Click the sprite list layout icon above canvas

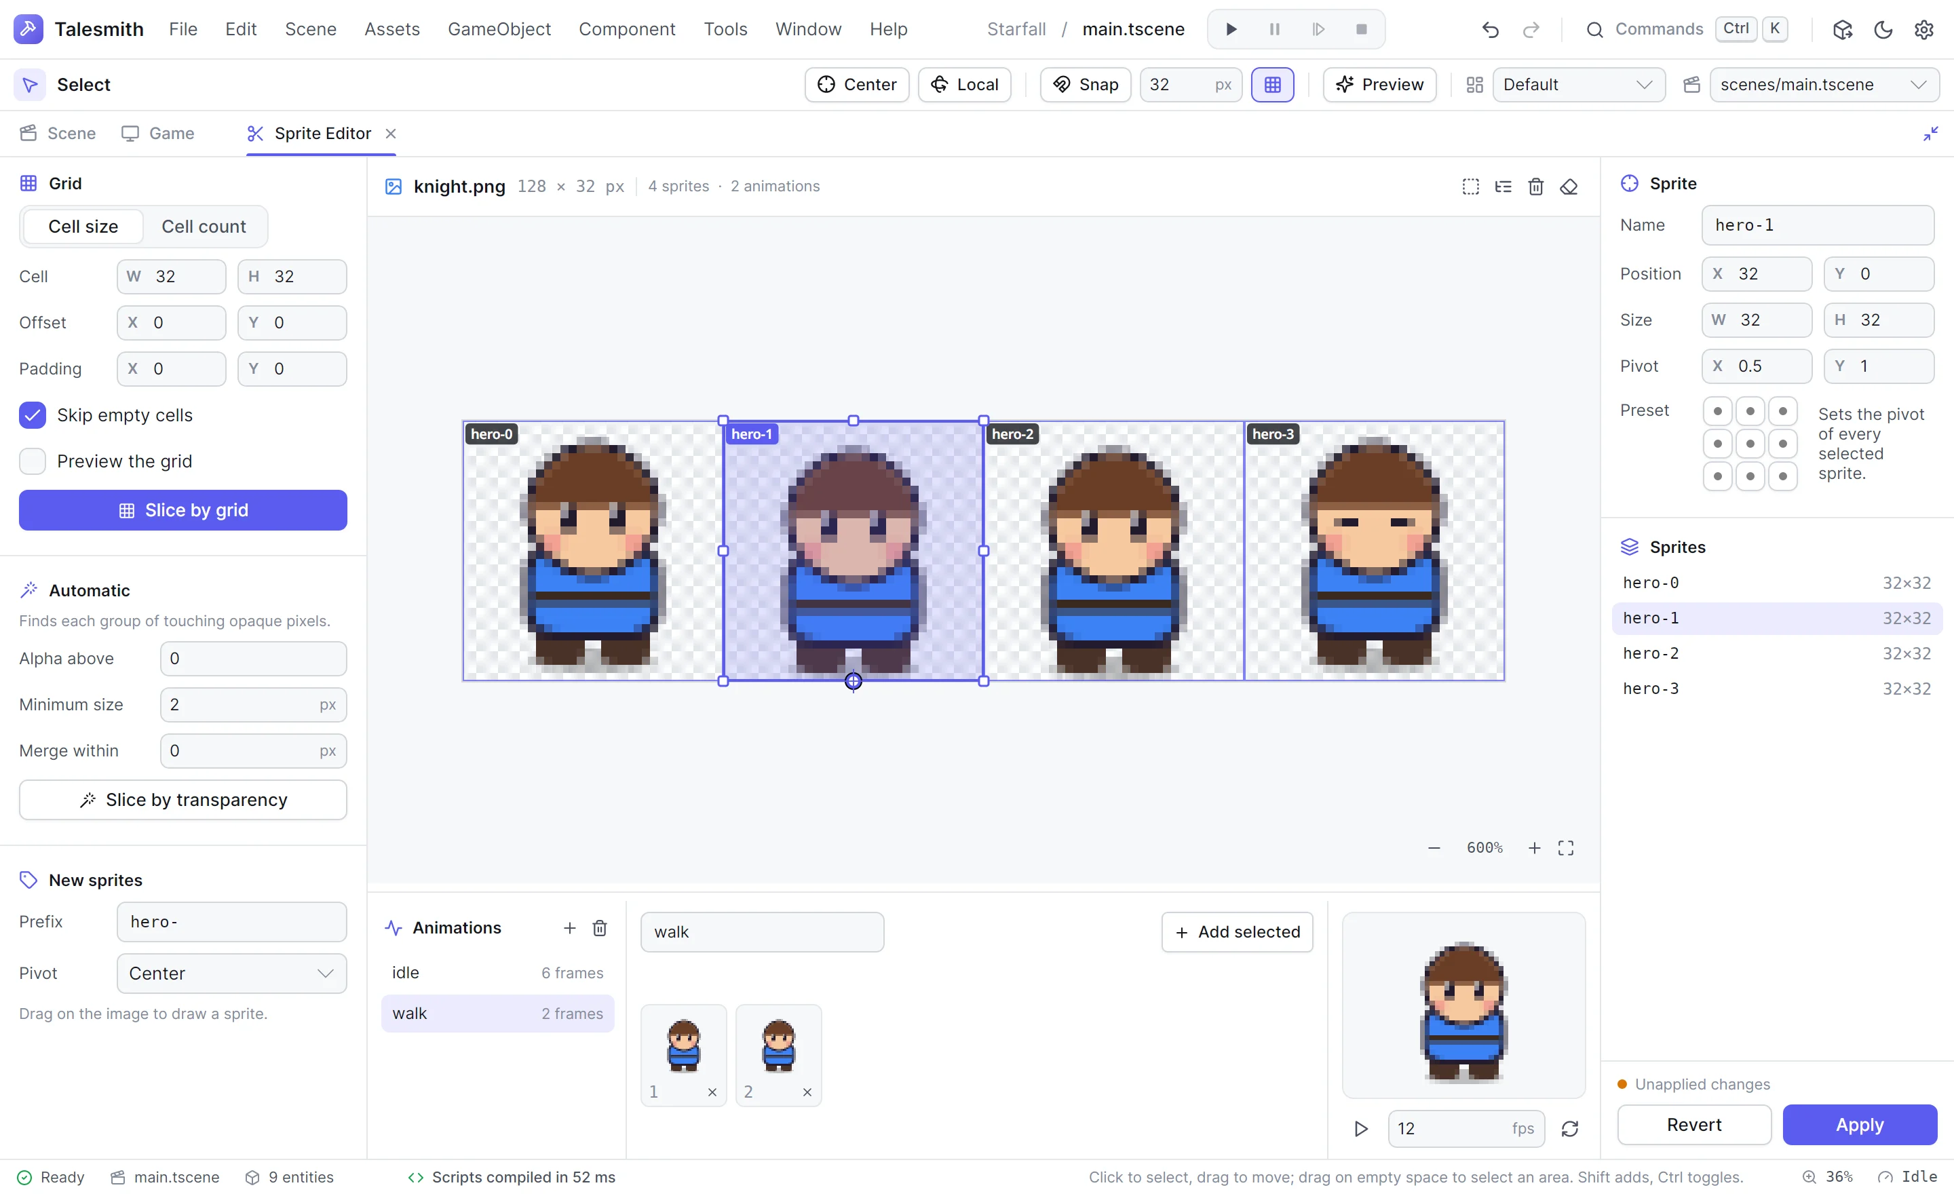point(1503,187)
